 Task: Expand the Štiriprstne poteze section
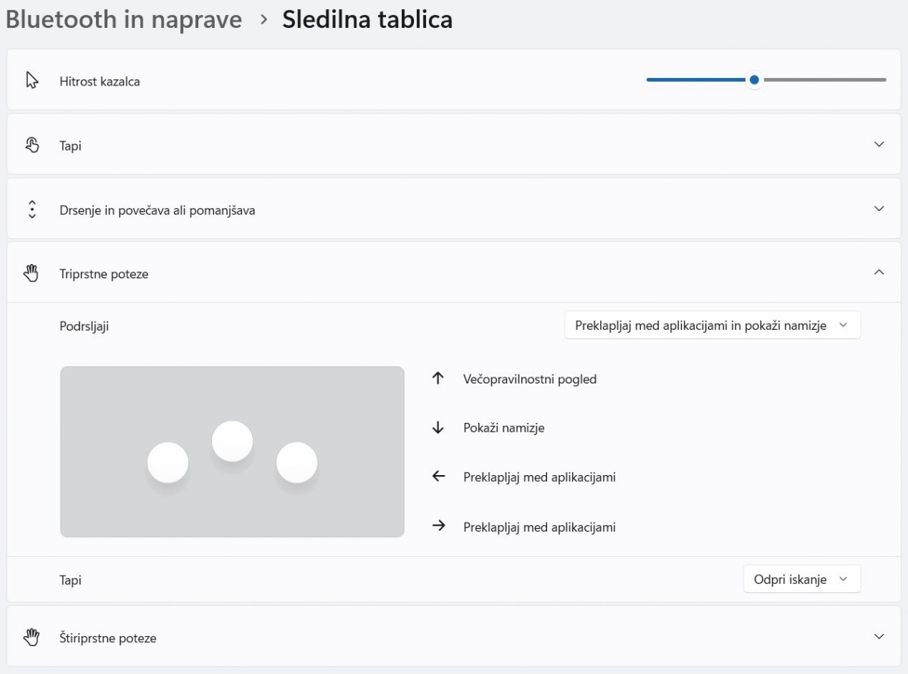878,637
